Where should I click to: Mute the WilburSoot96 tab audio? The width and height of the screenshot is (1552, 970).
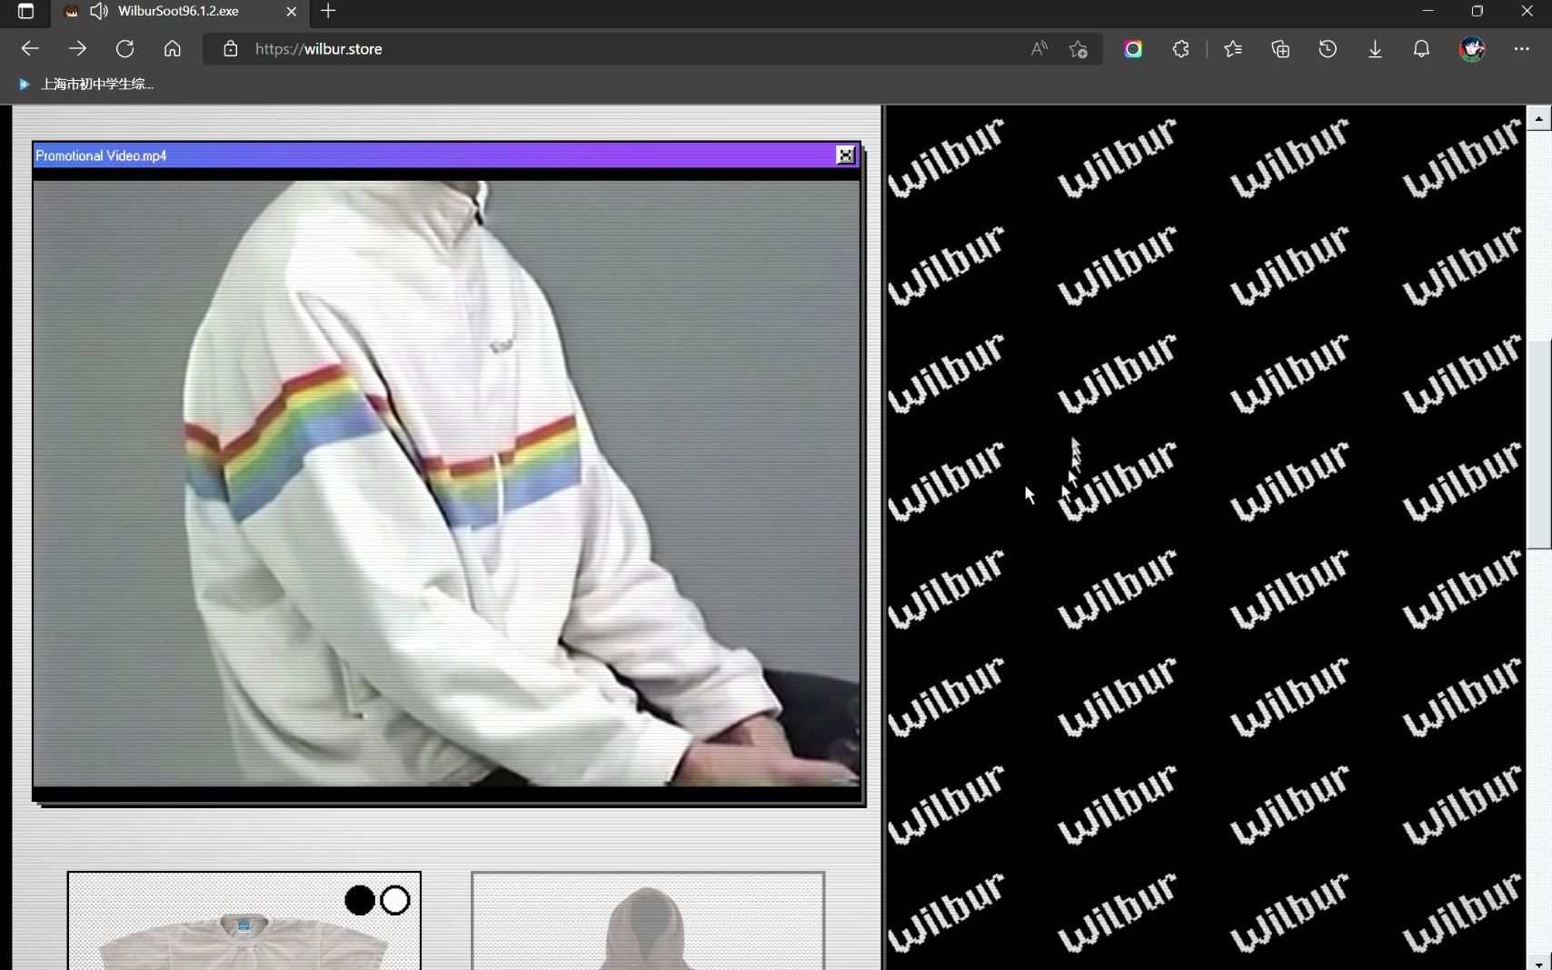point(99,12)
